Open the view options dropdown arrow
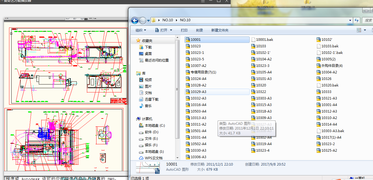This screenshot has height=180, width=373. pyautogui.click(x=365, y=30)
